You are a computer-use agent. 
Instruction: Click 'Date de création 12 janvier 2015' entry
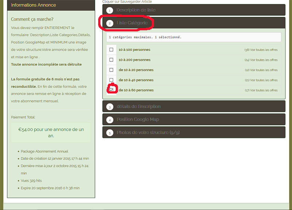click(x=55, y=159)
